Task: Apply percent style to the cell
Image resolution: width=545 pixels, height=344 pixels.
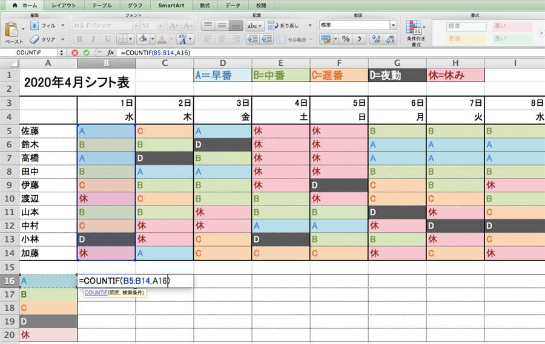Action: coord(346,39)
